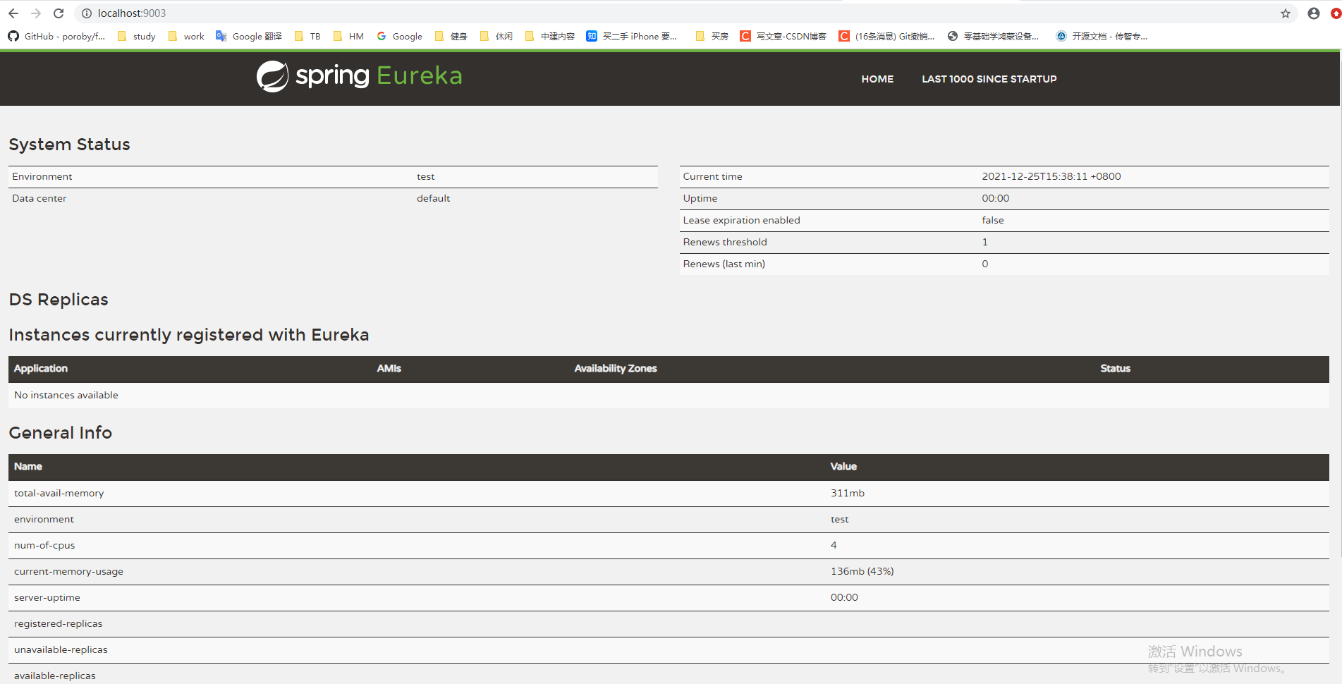
Task: Click the num-of-cpus row label
Action: [44, 545]
